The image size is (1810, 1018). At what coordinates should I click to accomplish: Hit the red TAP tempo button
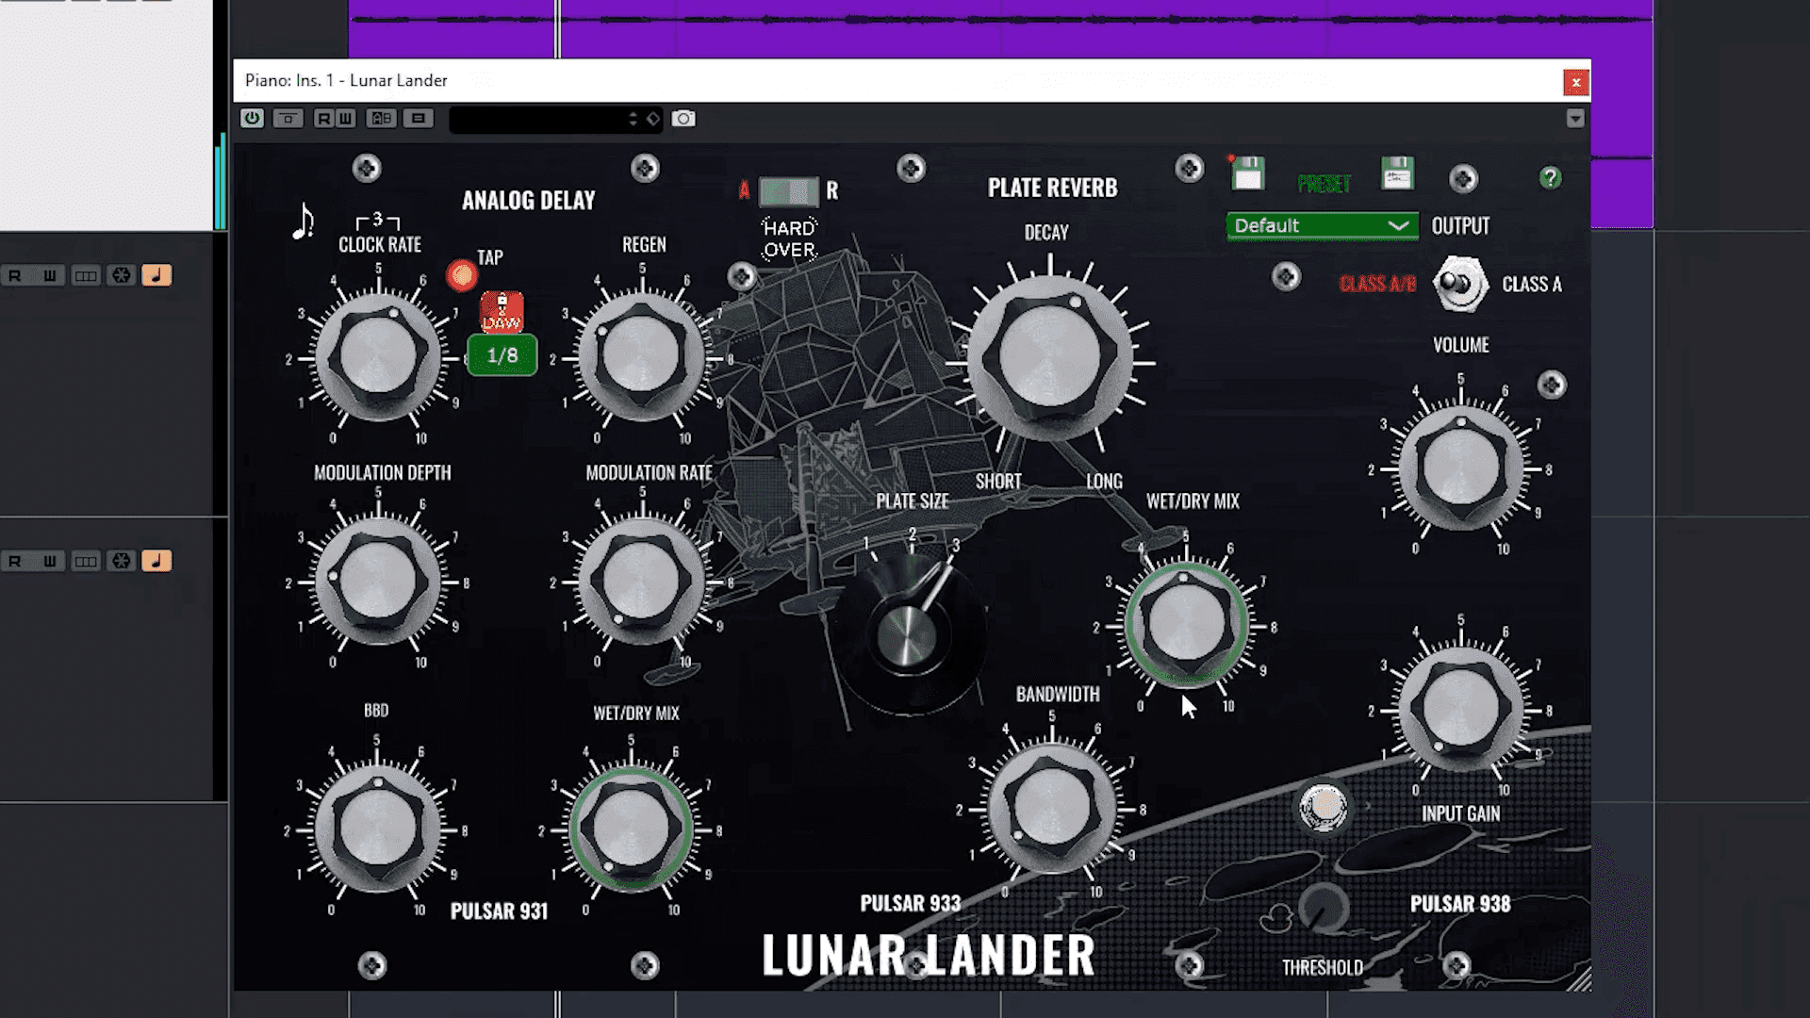pos(462,274)
